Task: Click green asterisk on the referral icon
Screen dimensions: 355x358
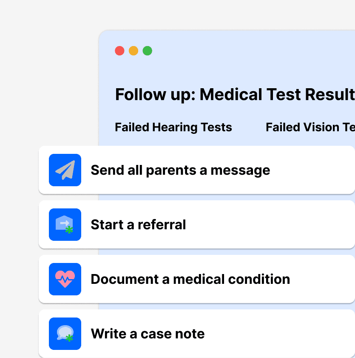Action: point(69,230)
